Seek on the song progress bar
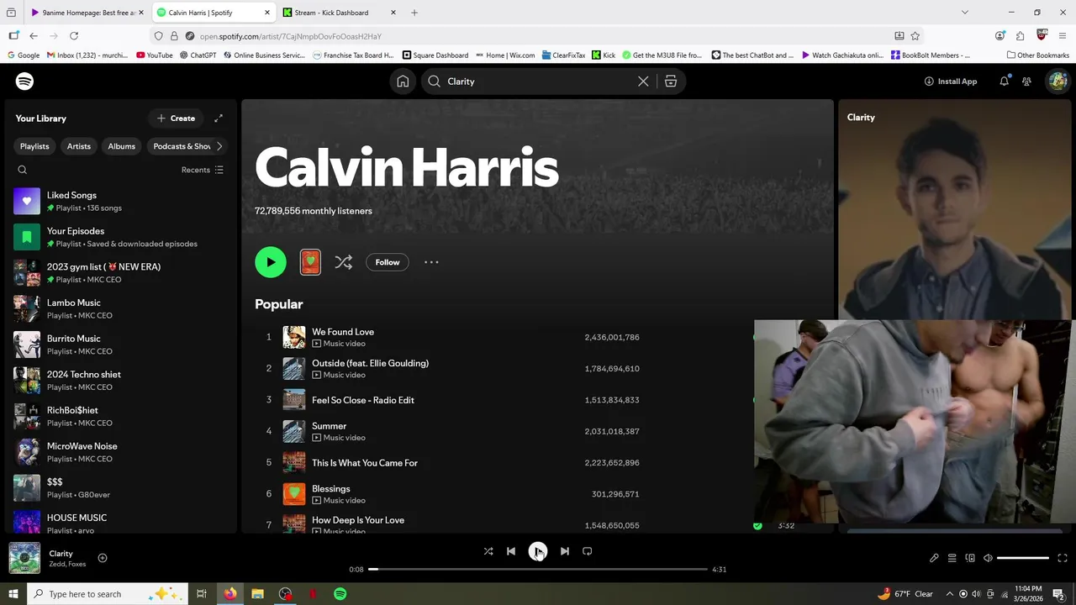This screenshot has width=1076, height=605. (x=538, y=569)
